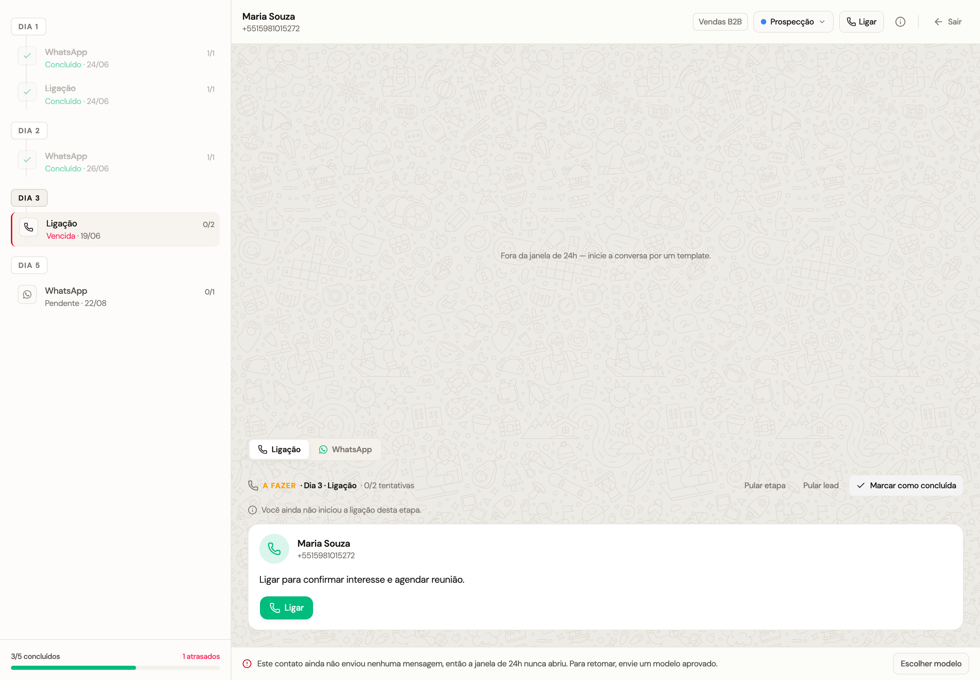This screenshot has height=680, width=980.
Task: Click the checkmark icon for Dia 1 Ligação step
Action: 27,91
